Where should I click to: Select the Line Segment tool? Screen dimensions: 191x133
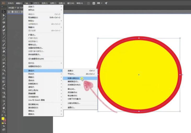click(4, 37)
